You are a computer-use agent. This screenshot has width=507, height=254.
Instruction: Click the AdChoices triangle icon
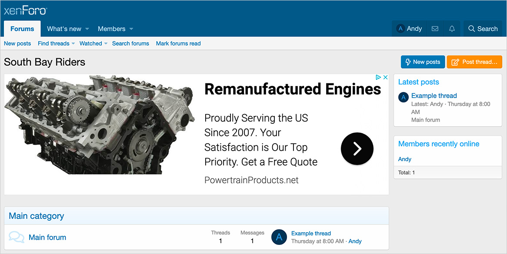(x=378, y=77)
